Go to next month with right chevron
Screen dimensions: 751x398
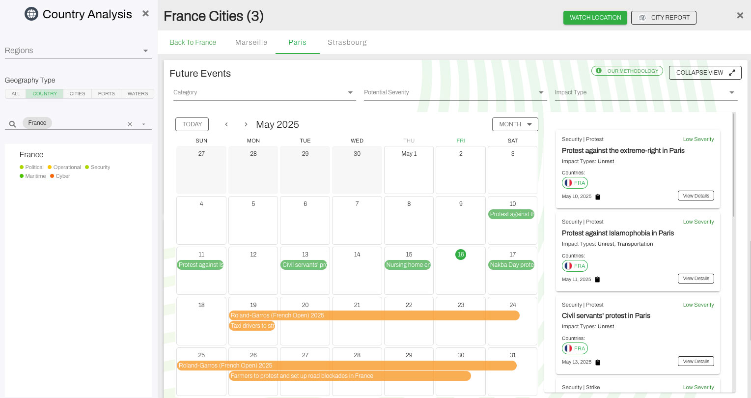click(x=246, y=124)
